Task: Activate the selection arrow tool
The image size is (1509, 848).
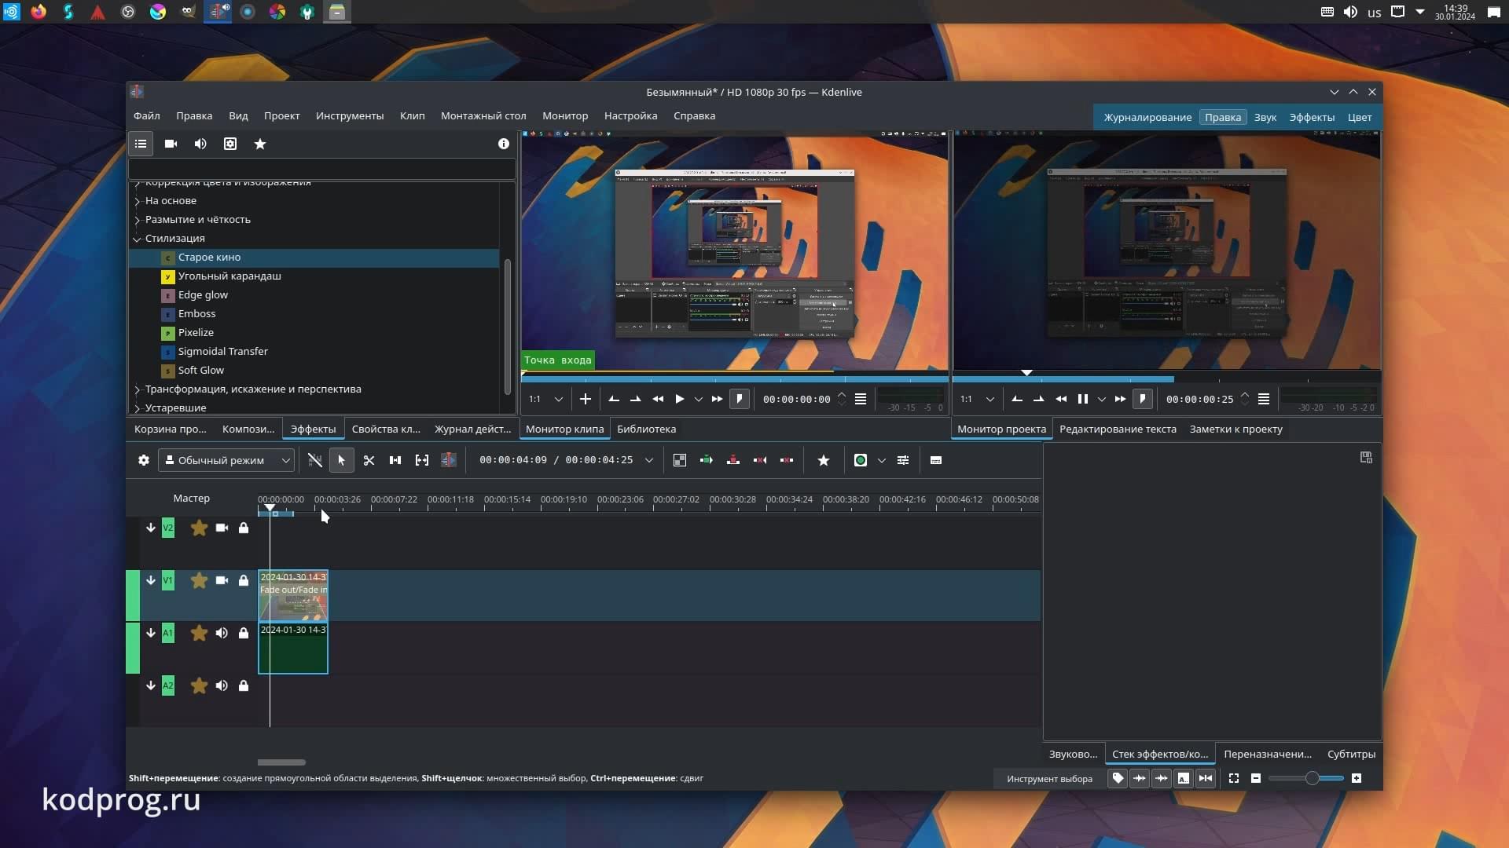Action: click(x=341, y=460)
